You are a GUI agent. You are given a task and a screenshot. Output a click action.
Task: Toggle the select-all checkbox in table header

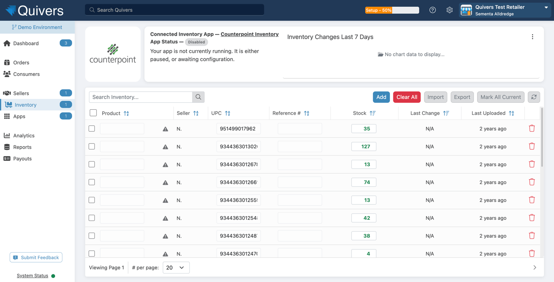pyautogui.click(x=93, y=113)
